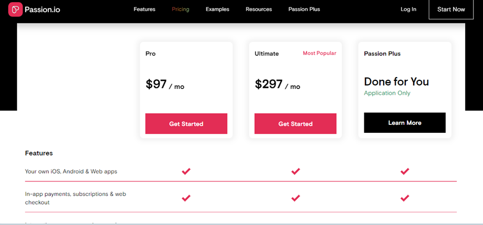
Task: Go to the Pricing page link
Action: 180,9
